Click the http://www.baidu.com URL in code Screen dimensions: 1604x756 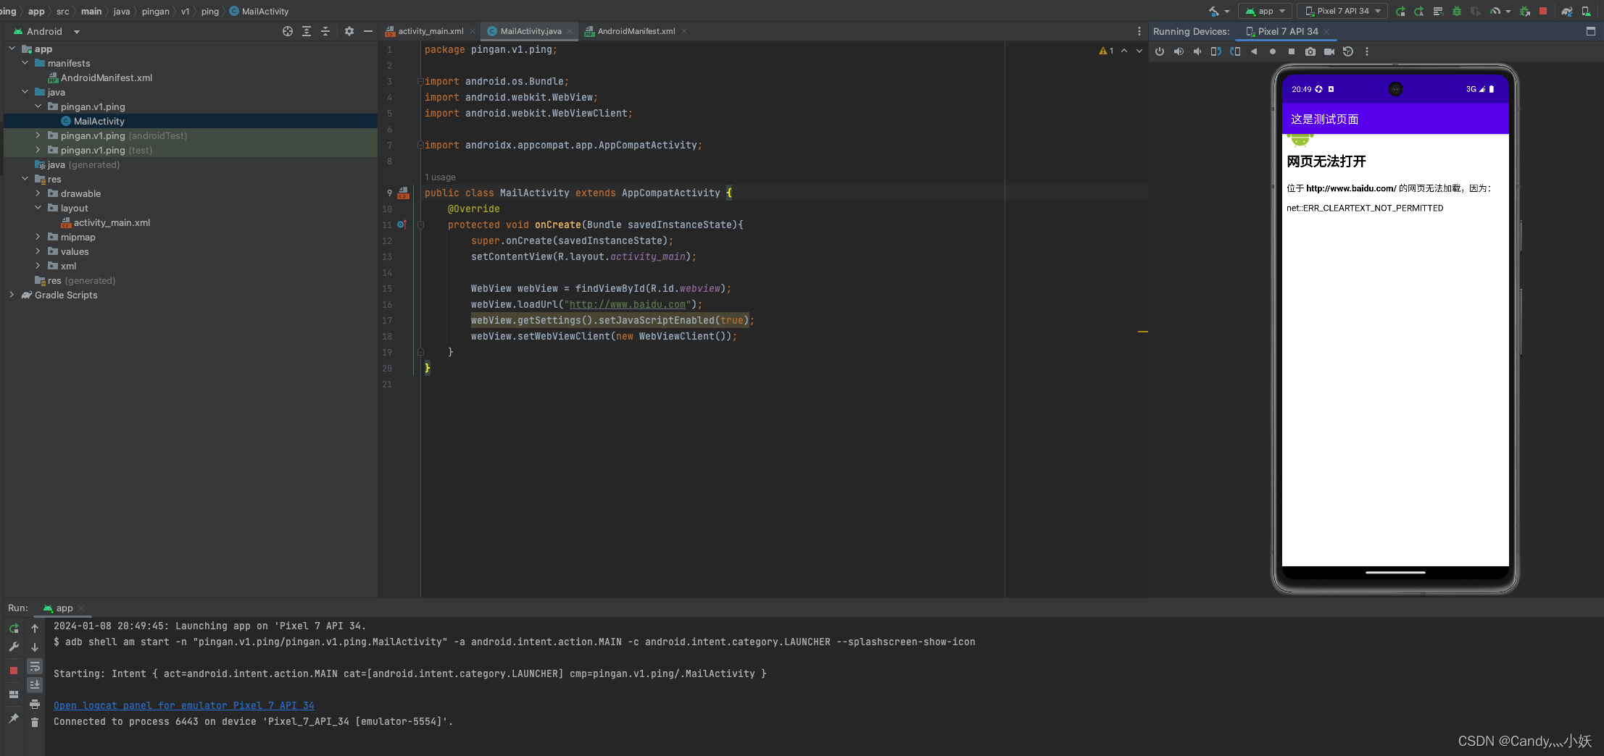[627, 304]
